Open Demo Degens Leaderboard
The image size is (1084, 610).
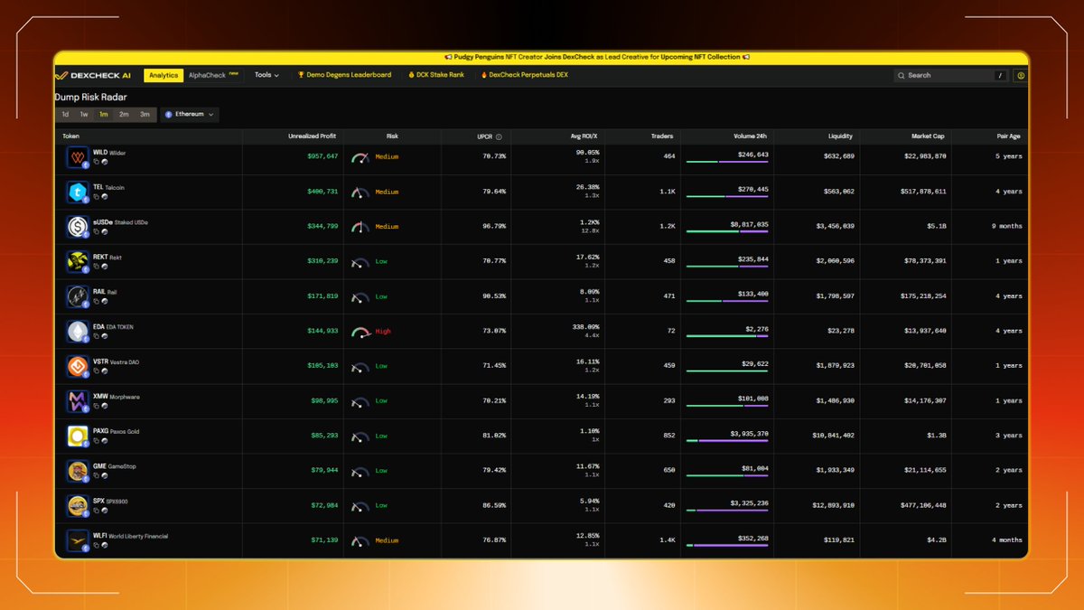coord(344,75)
